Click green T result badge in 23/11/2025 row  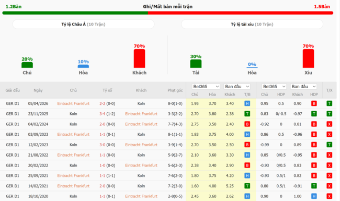[x=247, y=114]
